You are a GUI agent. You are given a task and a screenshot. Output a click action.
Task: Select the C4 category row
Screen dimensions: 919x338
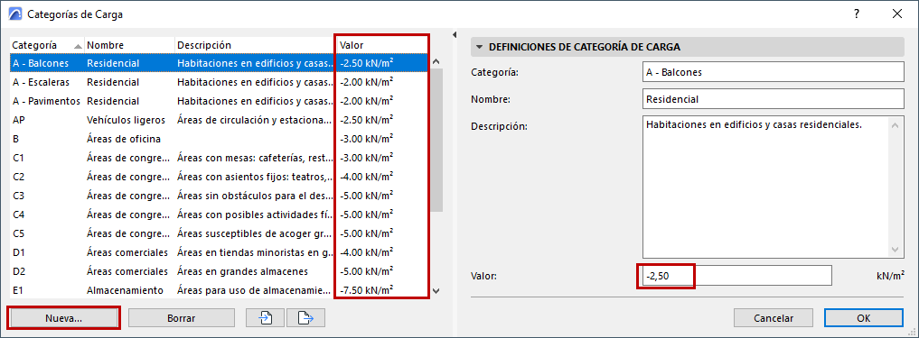[x=220, y=215]
